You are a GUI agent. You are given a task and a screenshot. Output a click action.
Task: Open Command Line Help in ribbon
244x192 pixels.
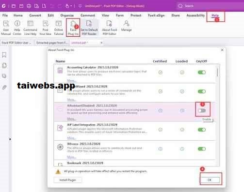[x=30, y=28]
